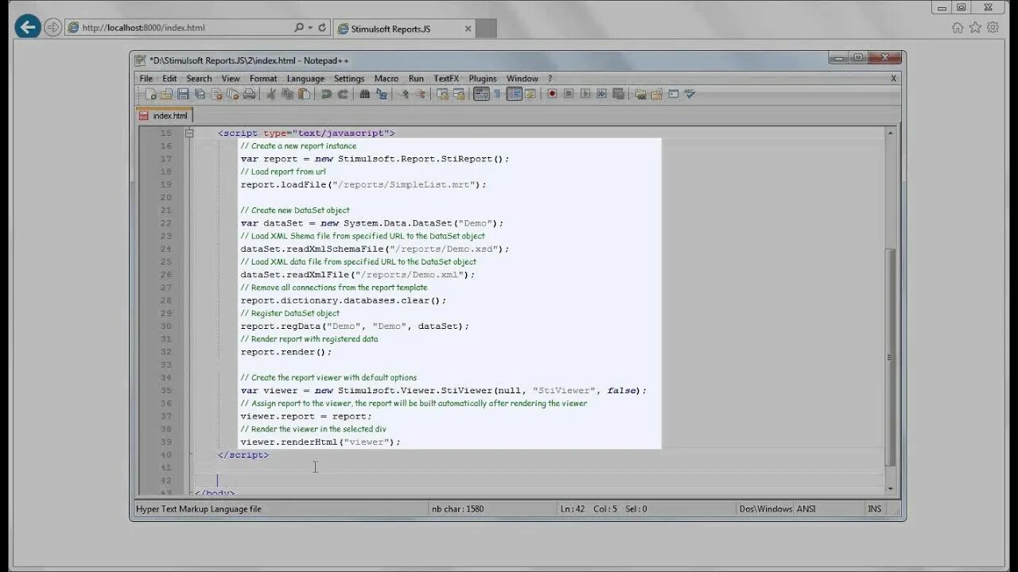The width and height of the screenshot is (1018, 572).
Task: Click the Dos\Windows status bar entry
Action: (765, 508)
